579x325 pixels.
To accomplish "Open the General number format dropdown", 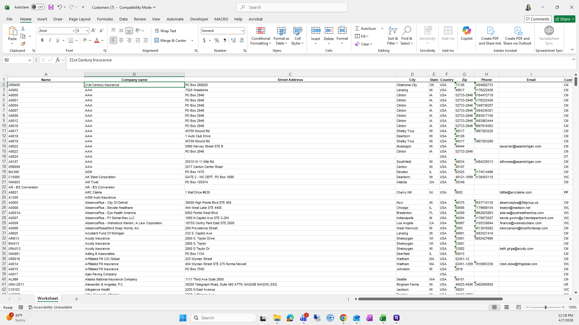I will coord(242,31).
